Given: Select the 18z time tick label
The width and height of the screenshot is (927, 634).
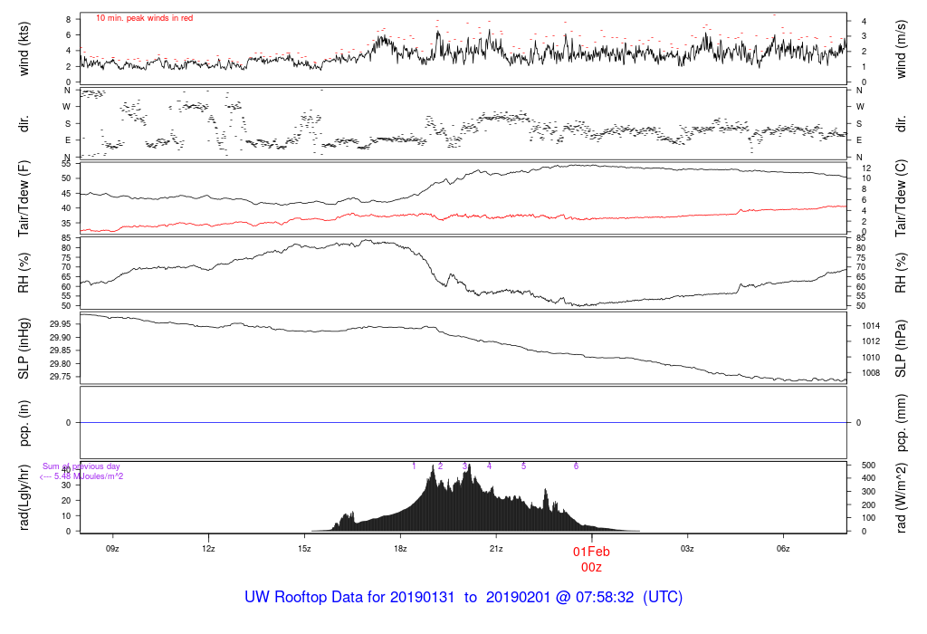Looking at the screenshot, I should tap(400, 549).
